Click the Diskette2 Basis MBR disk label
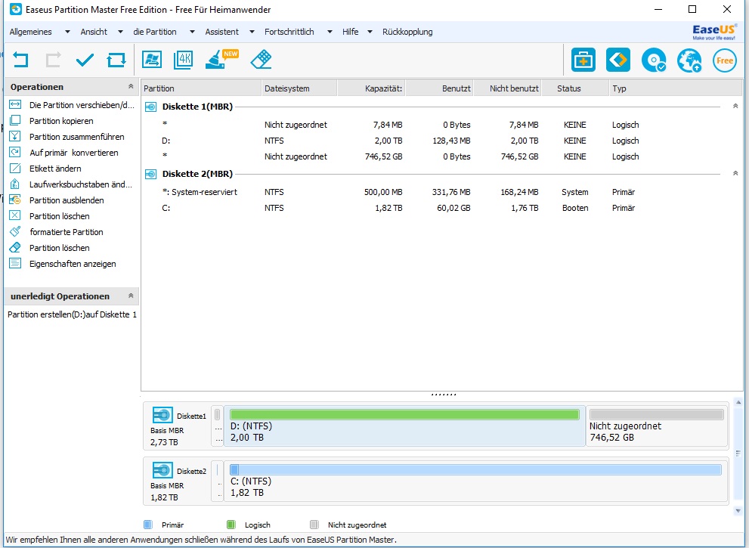The image size is (749, 548). coord(178,481)
